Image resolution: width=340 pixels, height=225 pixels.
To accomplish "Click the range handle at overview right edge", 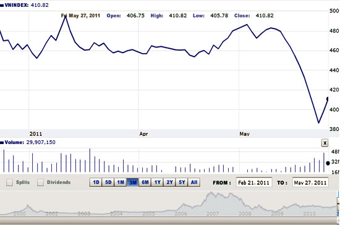I will point(338,203).
